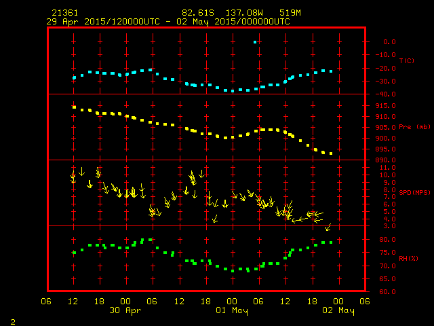
Task: Click the "-20.0" temperature axis label
Action: pyautogui.click(x=386, y=68)
